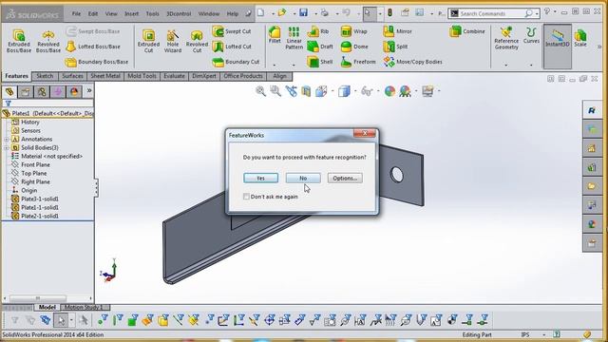Open the Search Commands dropdown arrow
Image resolution: width=608 pixels, height=342 pixels.
coord(538,14)
